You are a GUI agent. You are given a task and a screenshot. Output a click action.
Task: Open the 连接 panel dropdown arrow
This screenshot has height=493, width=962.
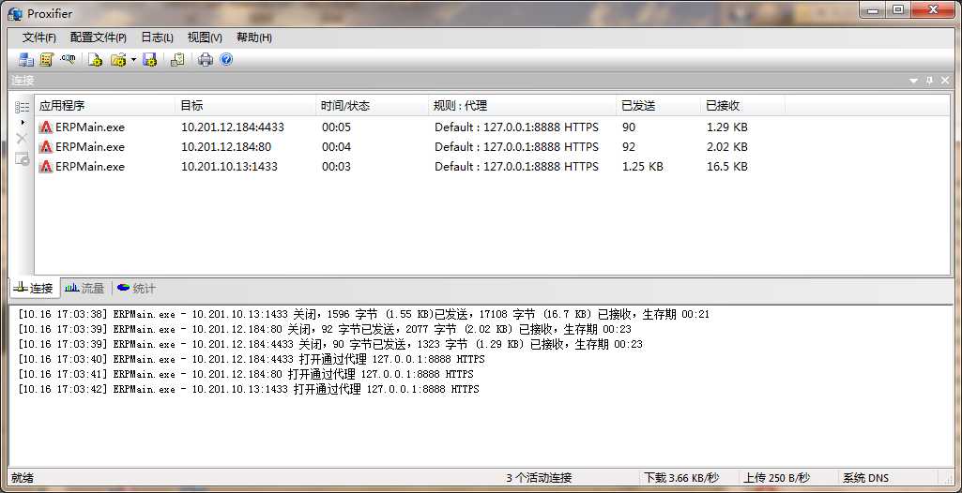(x=913, y=81)
